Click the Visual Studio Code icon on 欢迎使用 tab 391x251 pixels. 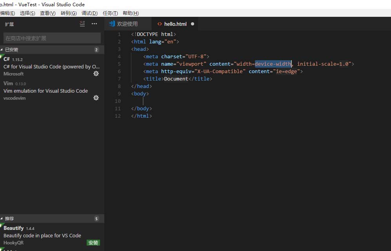(111, 23)
